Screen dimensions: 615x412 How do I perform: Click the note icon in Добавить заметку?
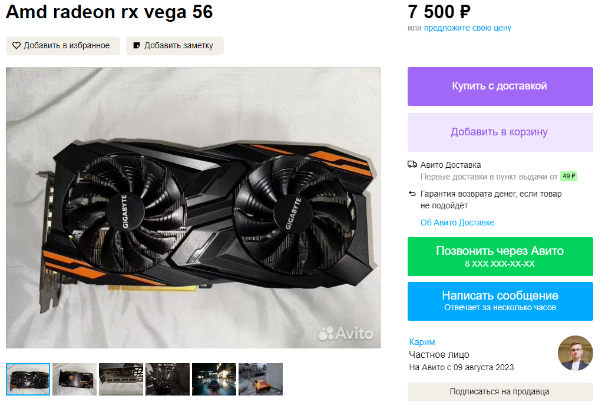[137, 45]
